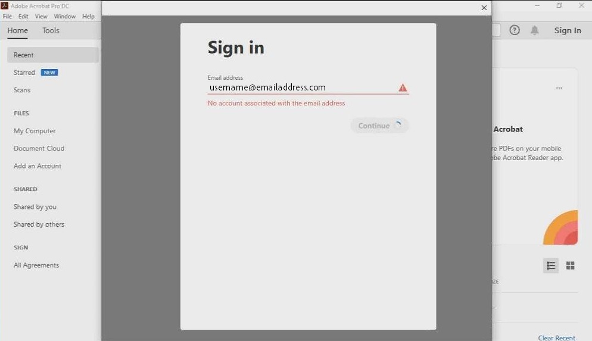Viewport: 592px width, 341px height.
Task: Click the Acrobat card heading
Action: [x=508, y=129]
